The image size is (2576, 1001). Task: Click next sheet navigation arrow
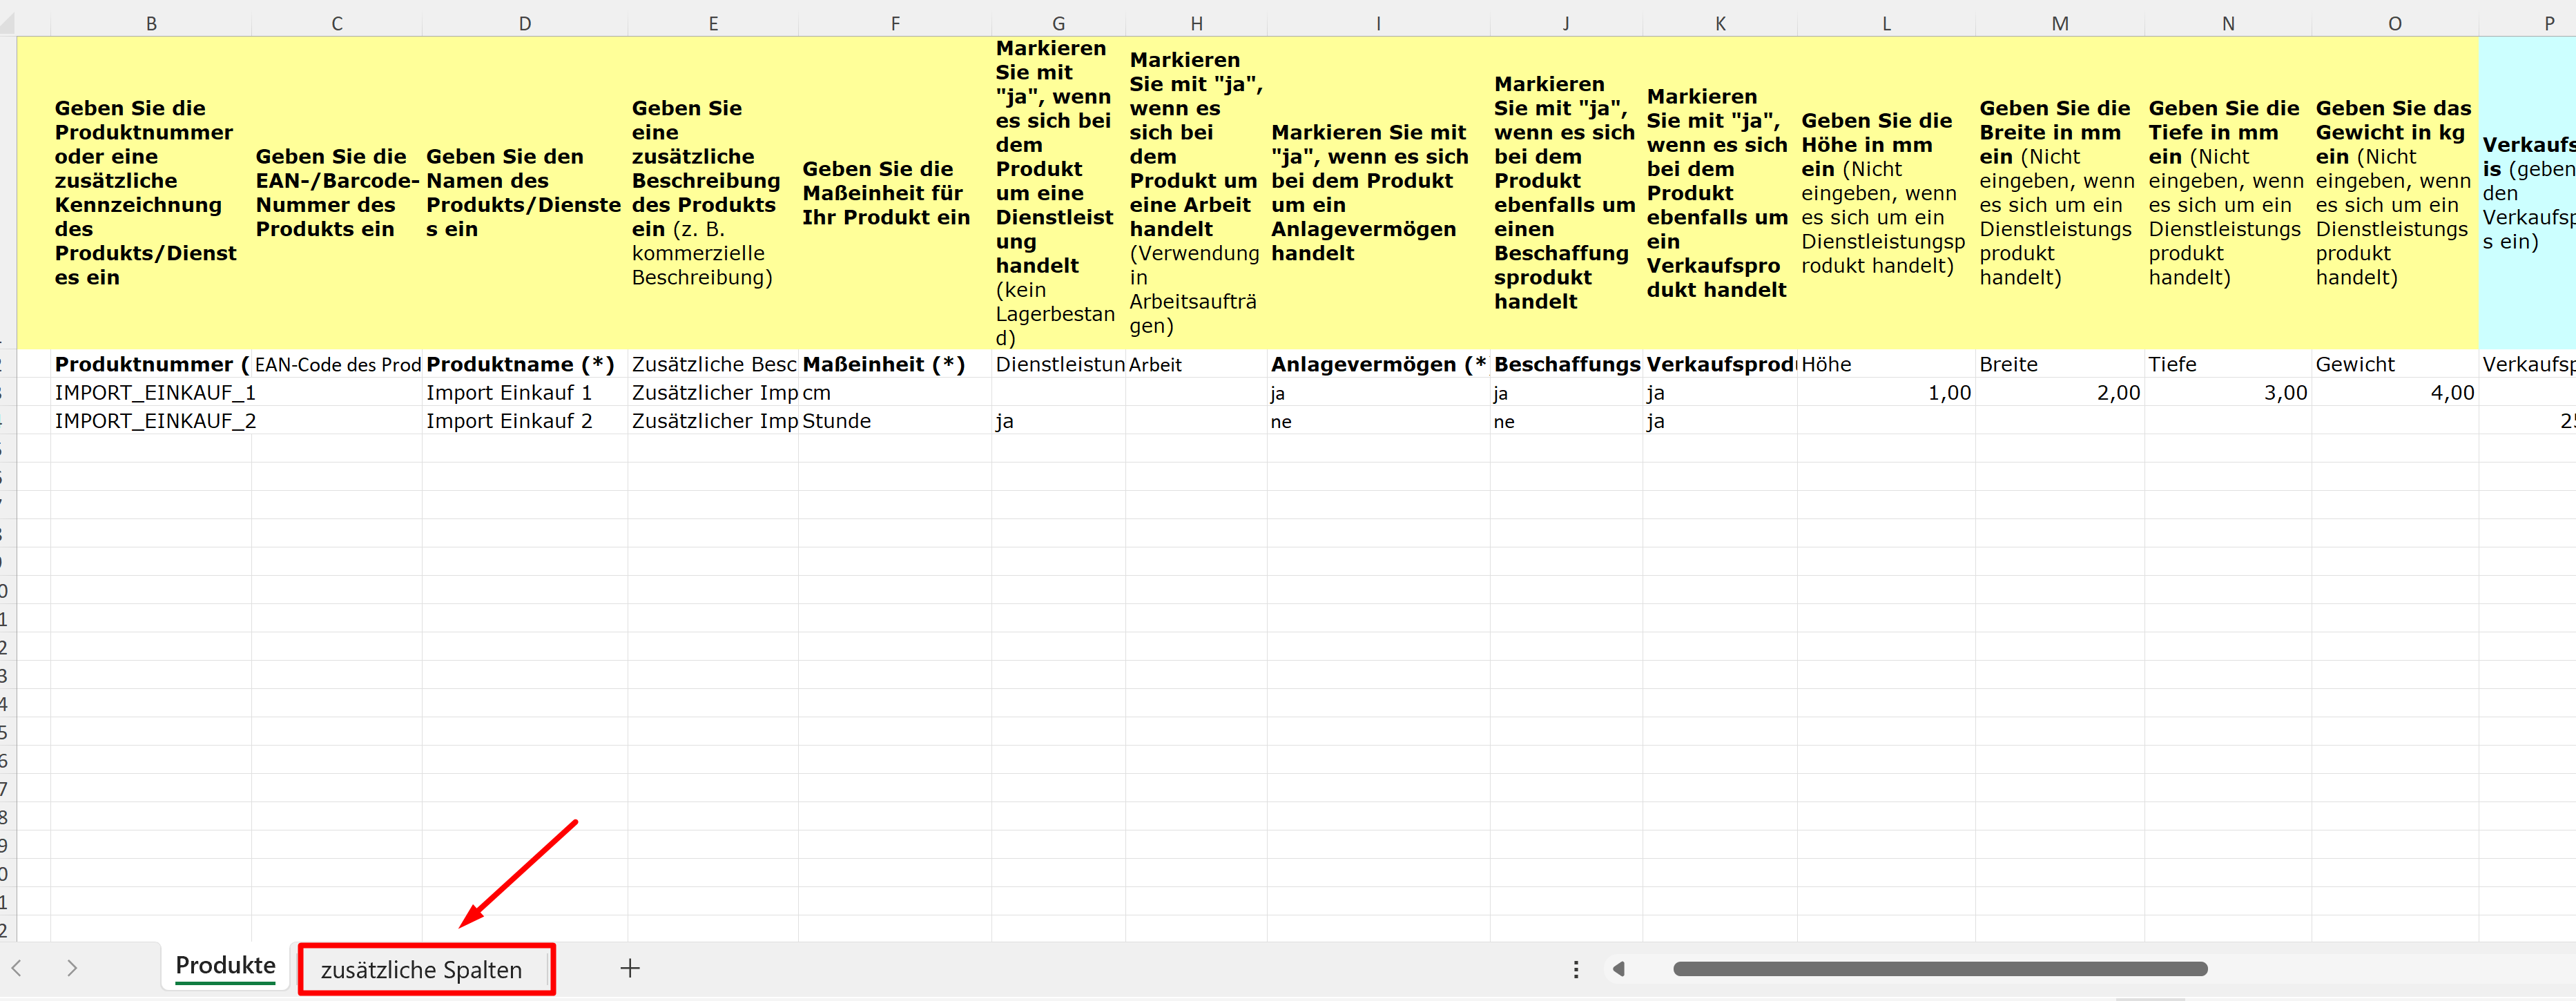click(72, 968)
